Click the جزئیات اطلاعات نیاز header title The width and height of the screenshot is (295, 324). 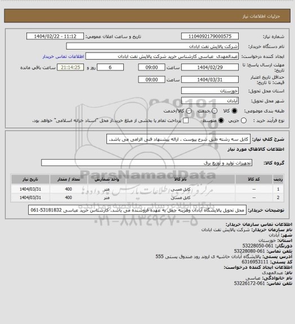pyautogui.click(x=261, y=16)
